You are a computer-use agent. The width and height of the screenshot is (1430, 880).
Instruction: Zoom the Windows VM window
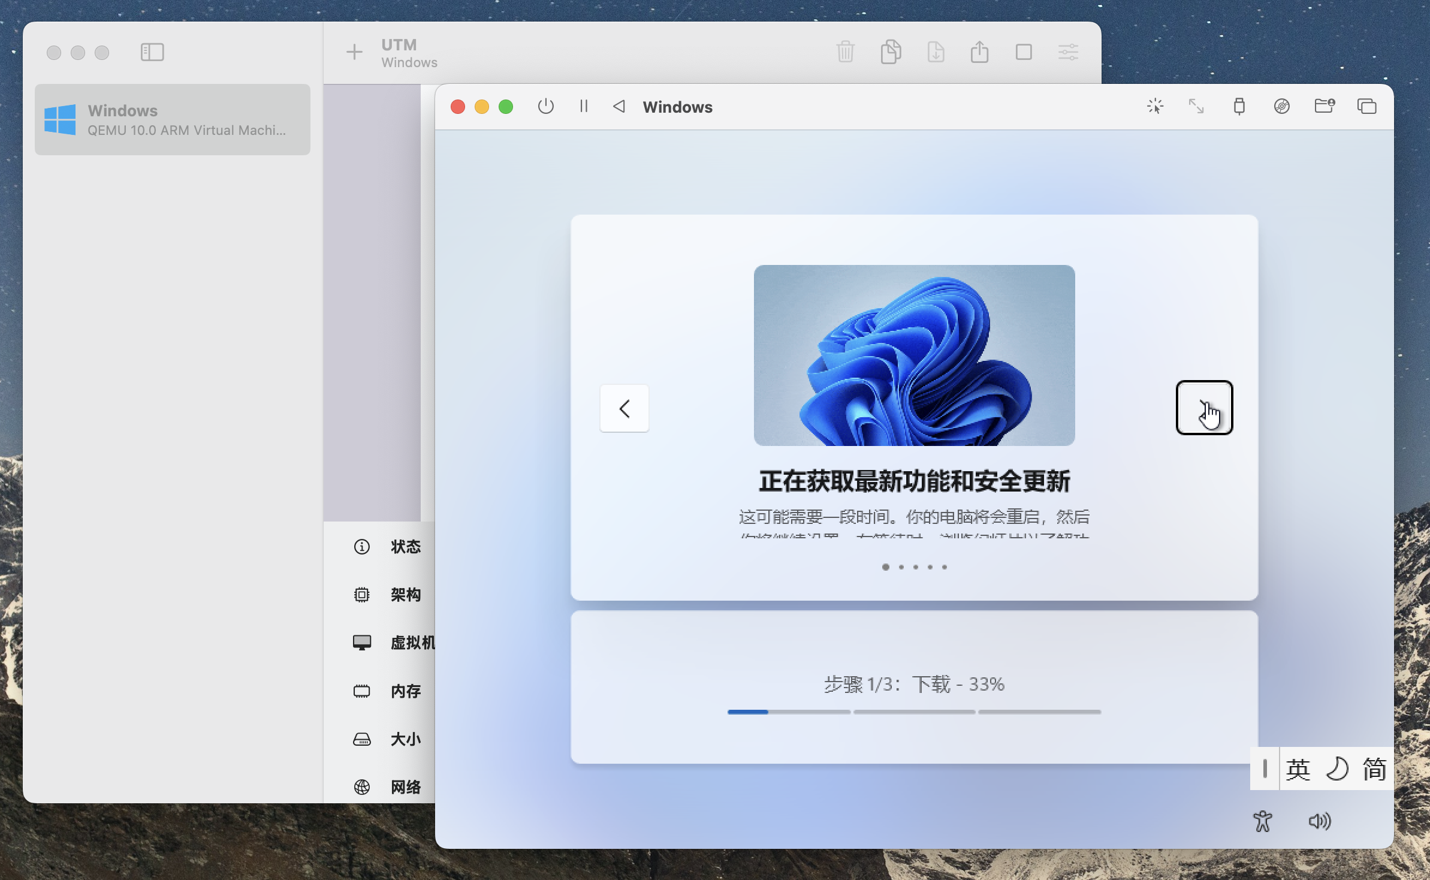click(x=506, y=107)
